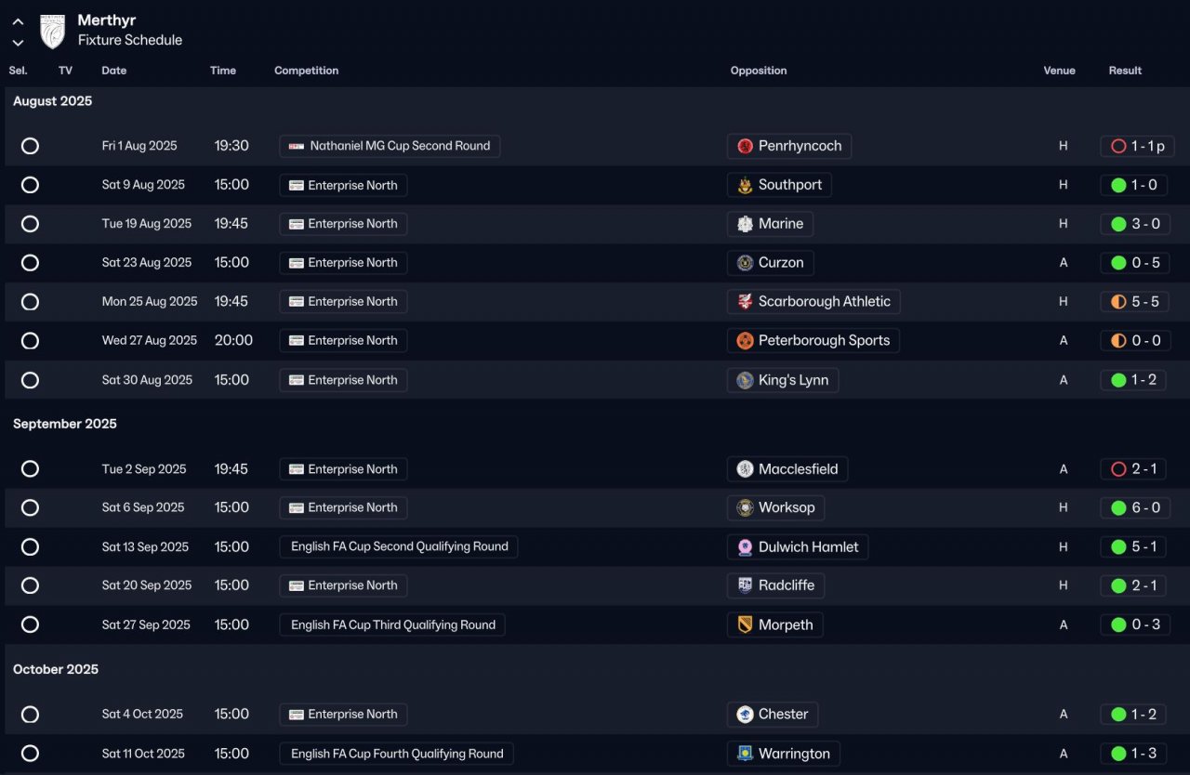Click the Worksop club crest
Viewport: 1190px width, 775px height.
coord(745,508)
